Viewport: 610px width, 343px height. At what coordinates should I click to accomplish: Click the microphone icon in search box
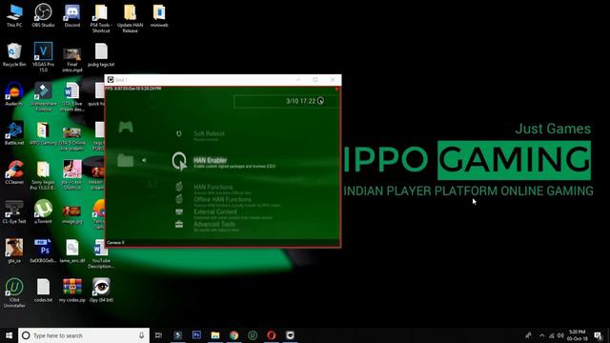[x=141, y=335]
